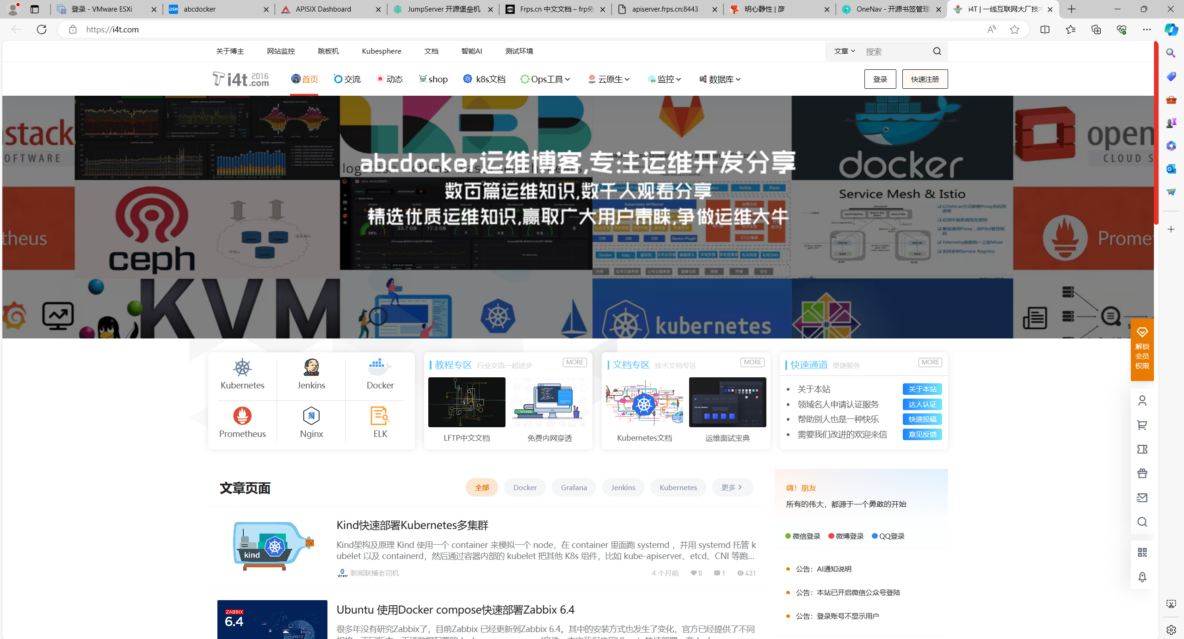The image size is (1184, 639).
Task: Open the browser settings and more ellipsis
Action: pyautogui.click(x=1147, y=30)
